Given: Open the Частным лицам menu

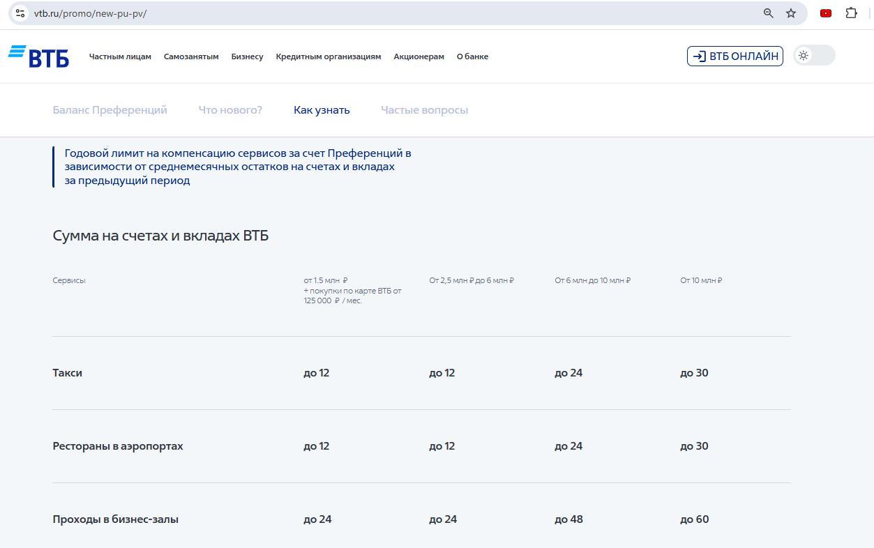Looking at the screenshot, I should 120,57.
